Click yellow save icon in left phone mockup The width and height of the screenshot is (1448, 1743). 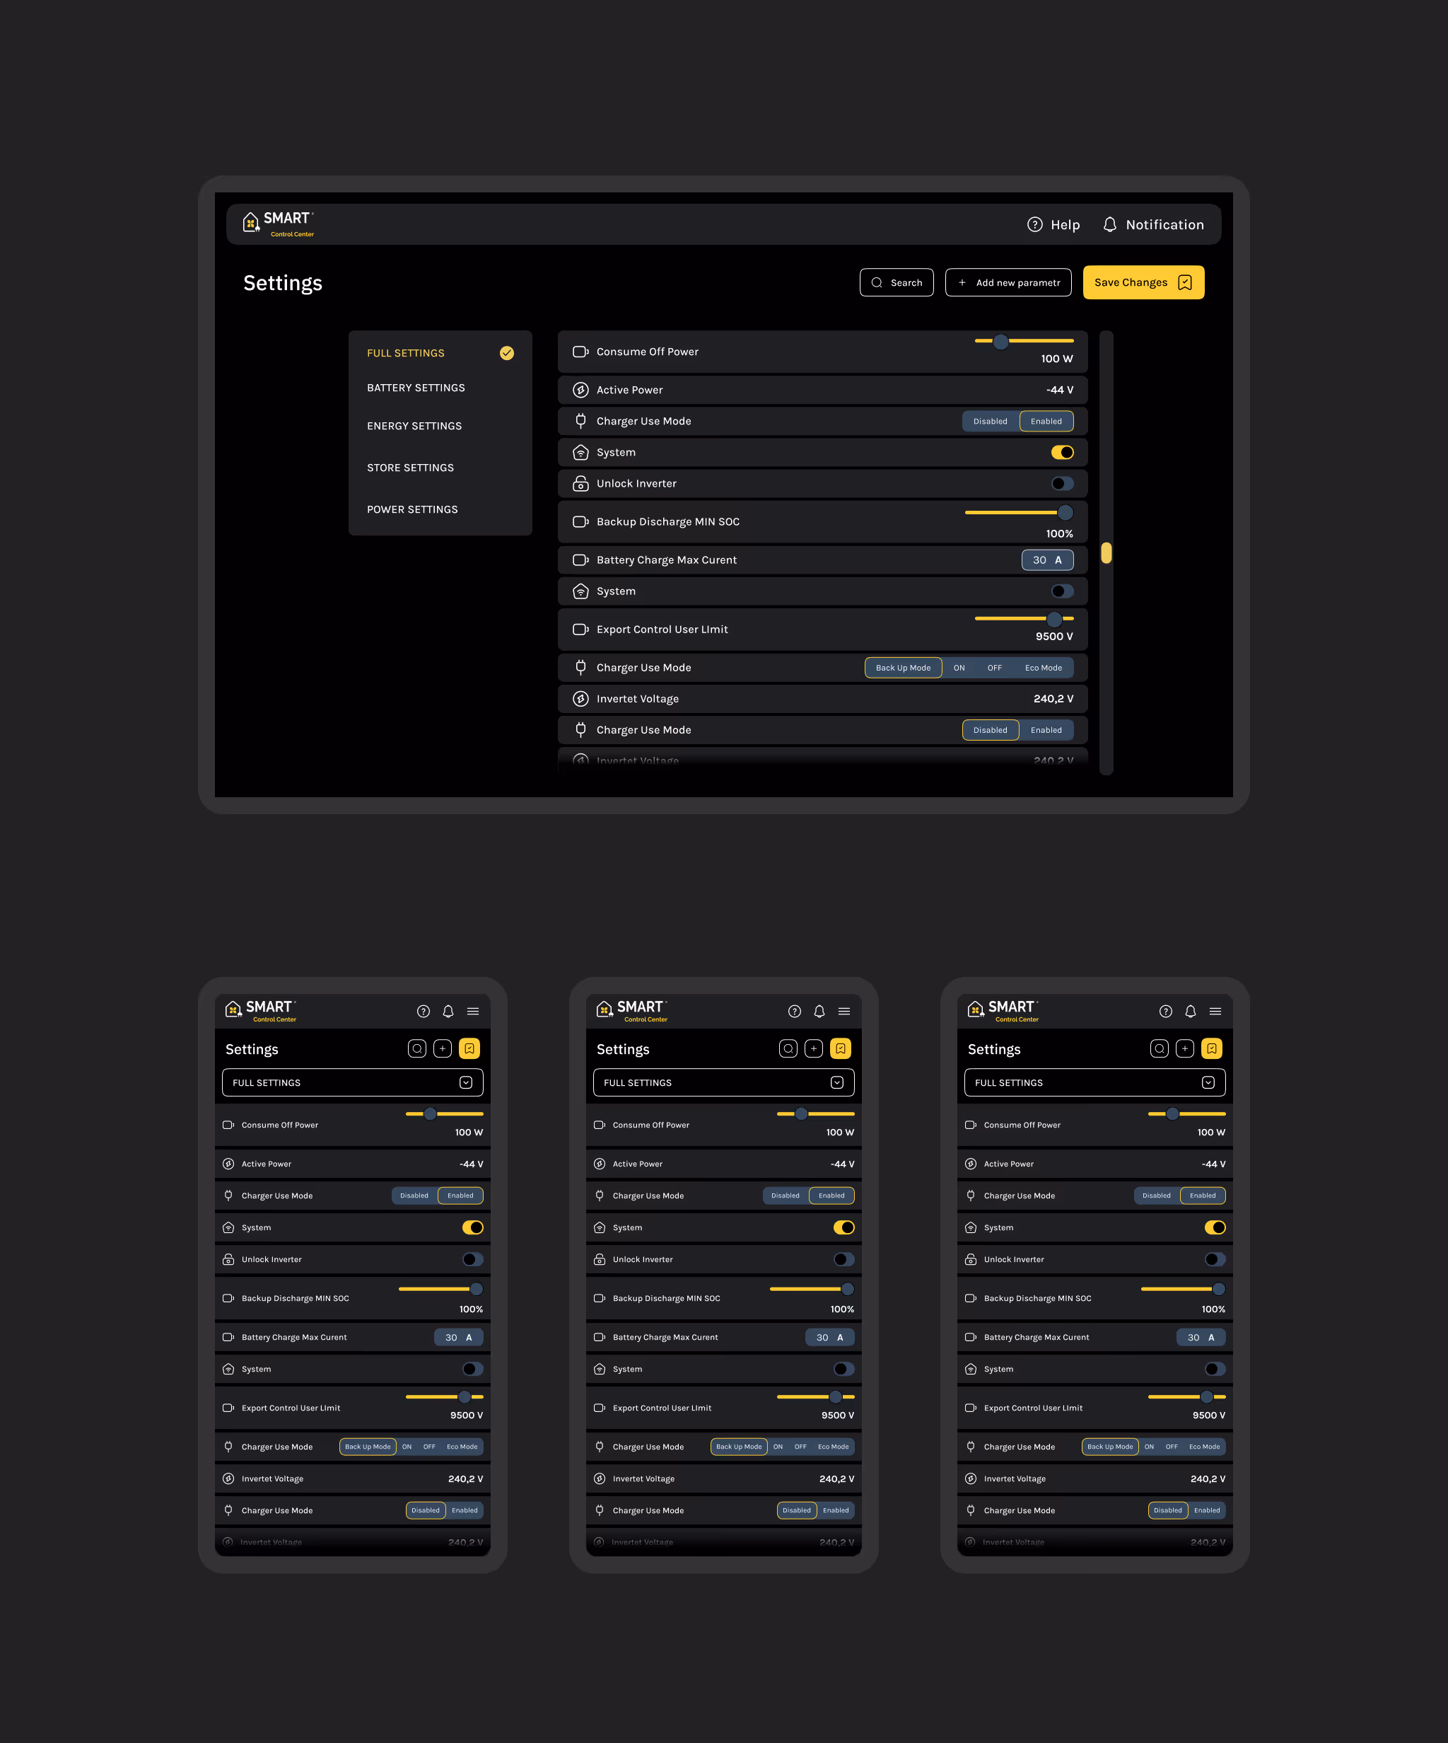pyautogui.click(x=469, y=1048)
